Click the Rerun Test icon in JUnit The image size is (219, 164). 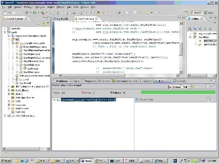coord(192,87)
